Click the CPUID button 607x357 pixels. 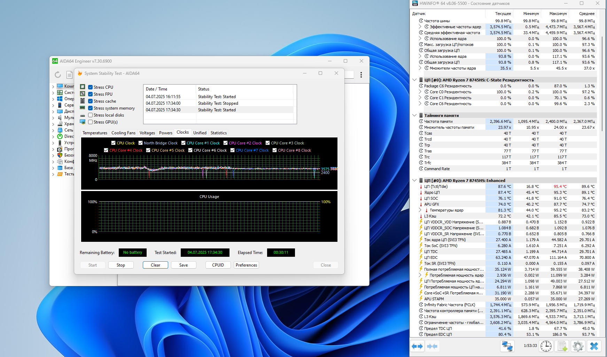[218, 265]
